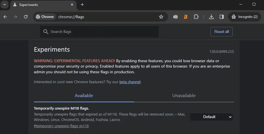The height and width of the screenshot is (134, 264).
Task: Open the Incognito (2) profile button
Action: [x=245, y=17]
